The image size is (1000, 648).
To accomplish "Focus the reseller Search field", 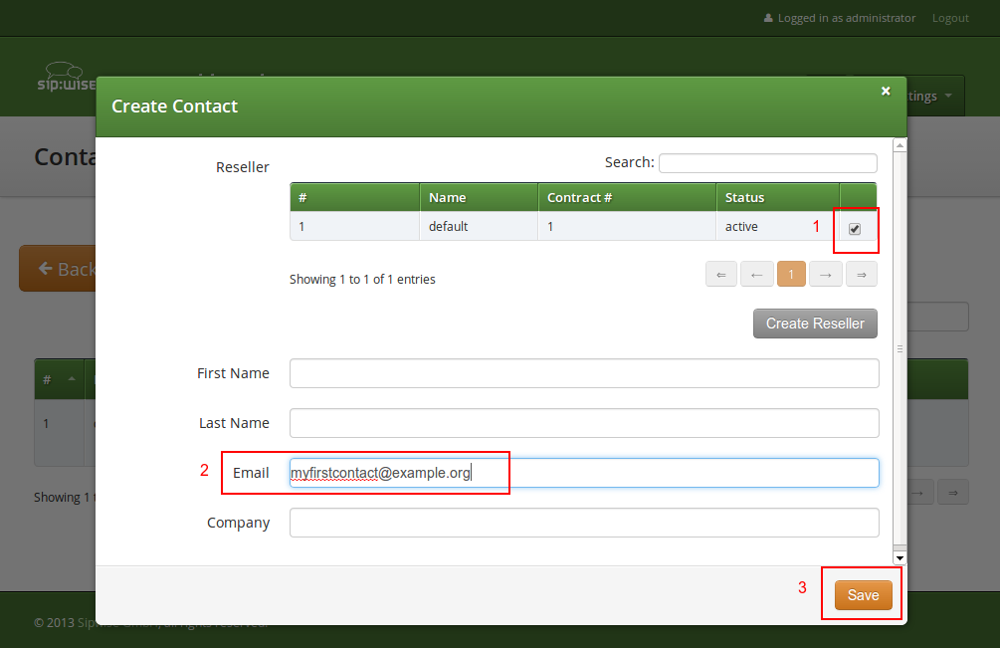I will (767, 163).
